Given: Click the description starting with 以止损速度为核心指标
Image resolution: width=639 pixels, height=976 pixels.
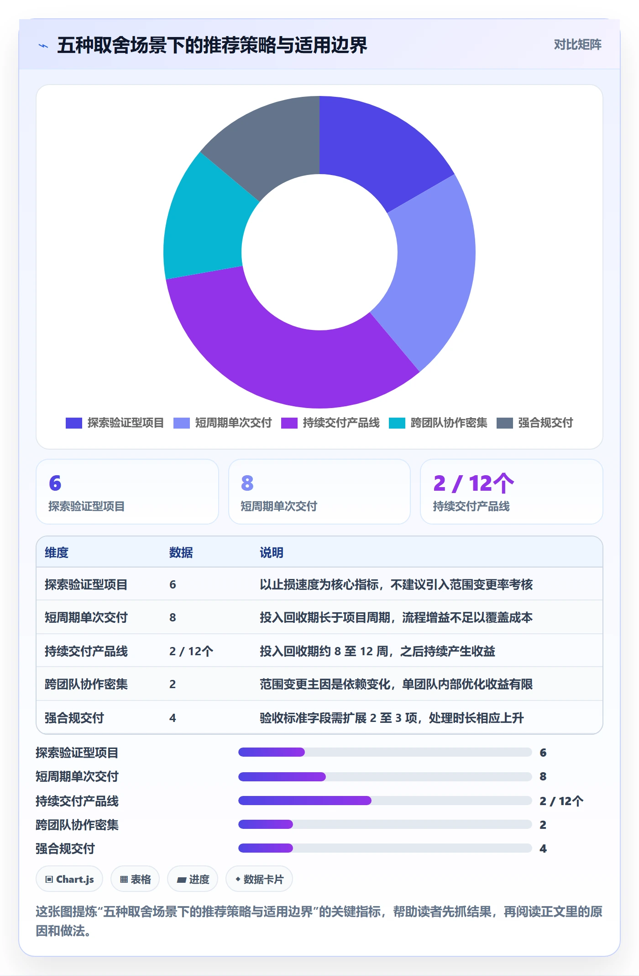Looking at the screenshot, I should [396, 584].
